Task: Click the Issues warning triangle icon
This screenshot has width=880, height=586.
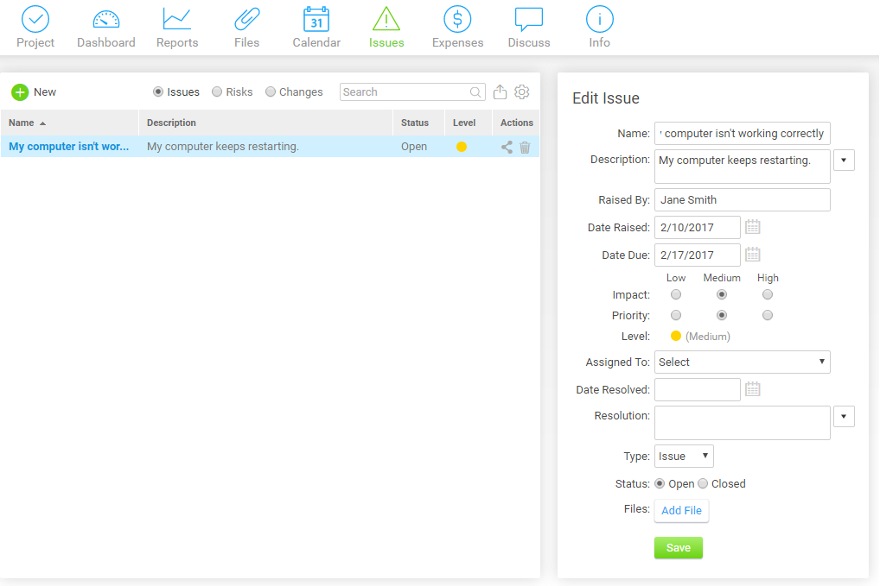Action: pos(386,19)
